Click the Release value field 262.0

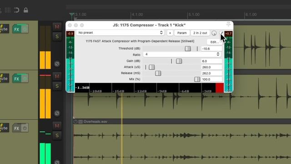[x=211, y=73]
